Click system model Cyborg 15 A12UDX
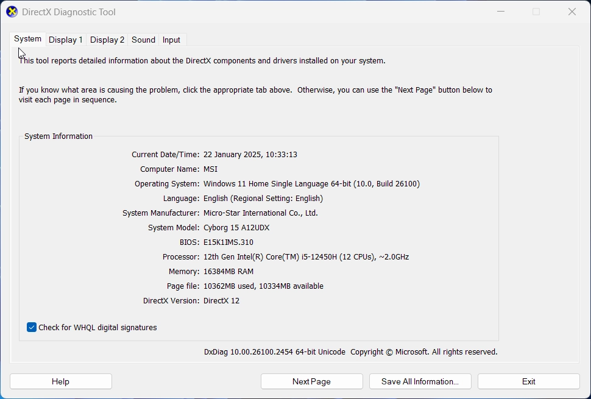The width and height of the screenshot is (591, 399). click(236, 228)
